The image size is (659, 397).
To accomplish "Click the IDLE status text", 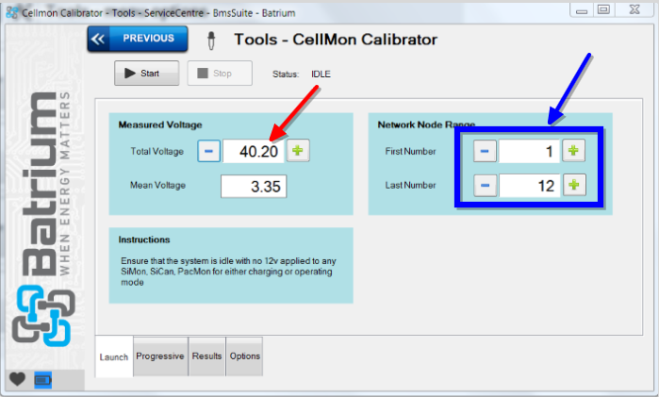I will pyautogui.click(x=321, y=74).
